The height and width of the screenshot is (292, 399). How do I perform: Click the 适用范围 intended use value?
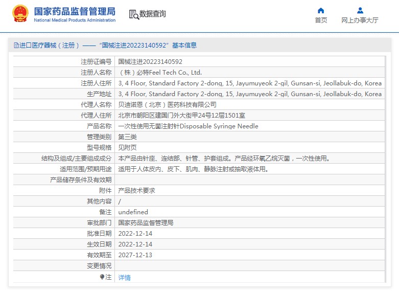194,169
